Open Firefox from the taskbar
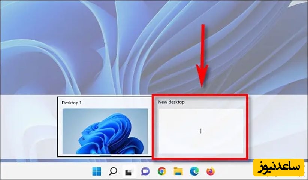The height and width of the screenshot is (180, 308). 211,171
